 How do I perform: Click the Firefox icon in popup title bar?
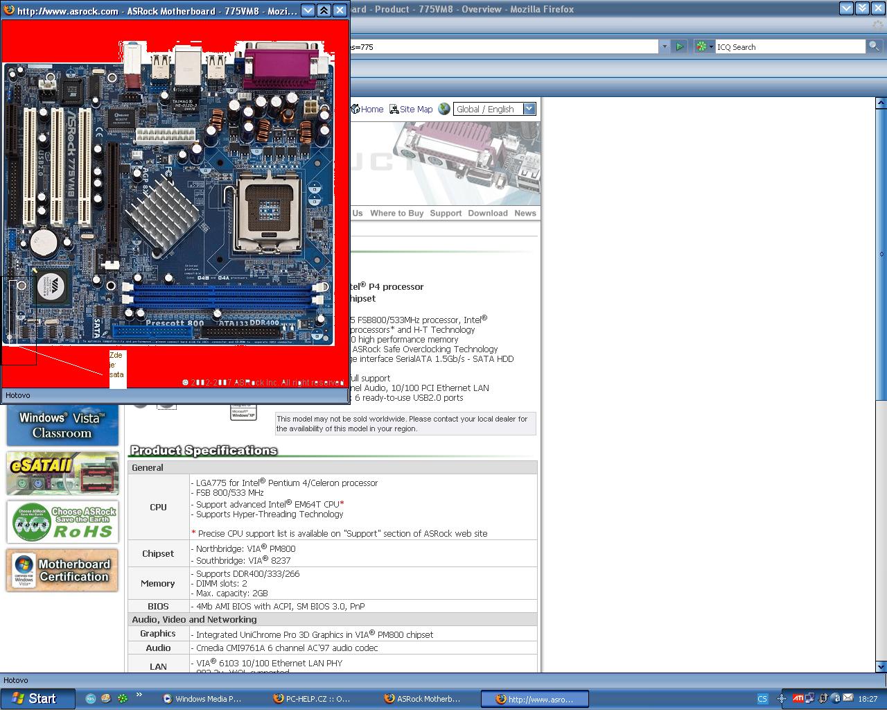point(9,10)
